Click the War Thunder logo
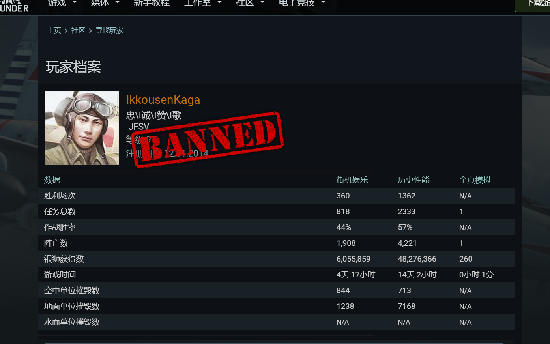 14,6
